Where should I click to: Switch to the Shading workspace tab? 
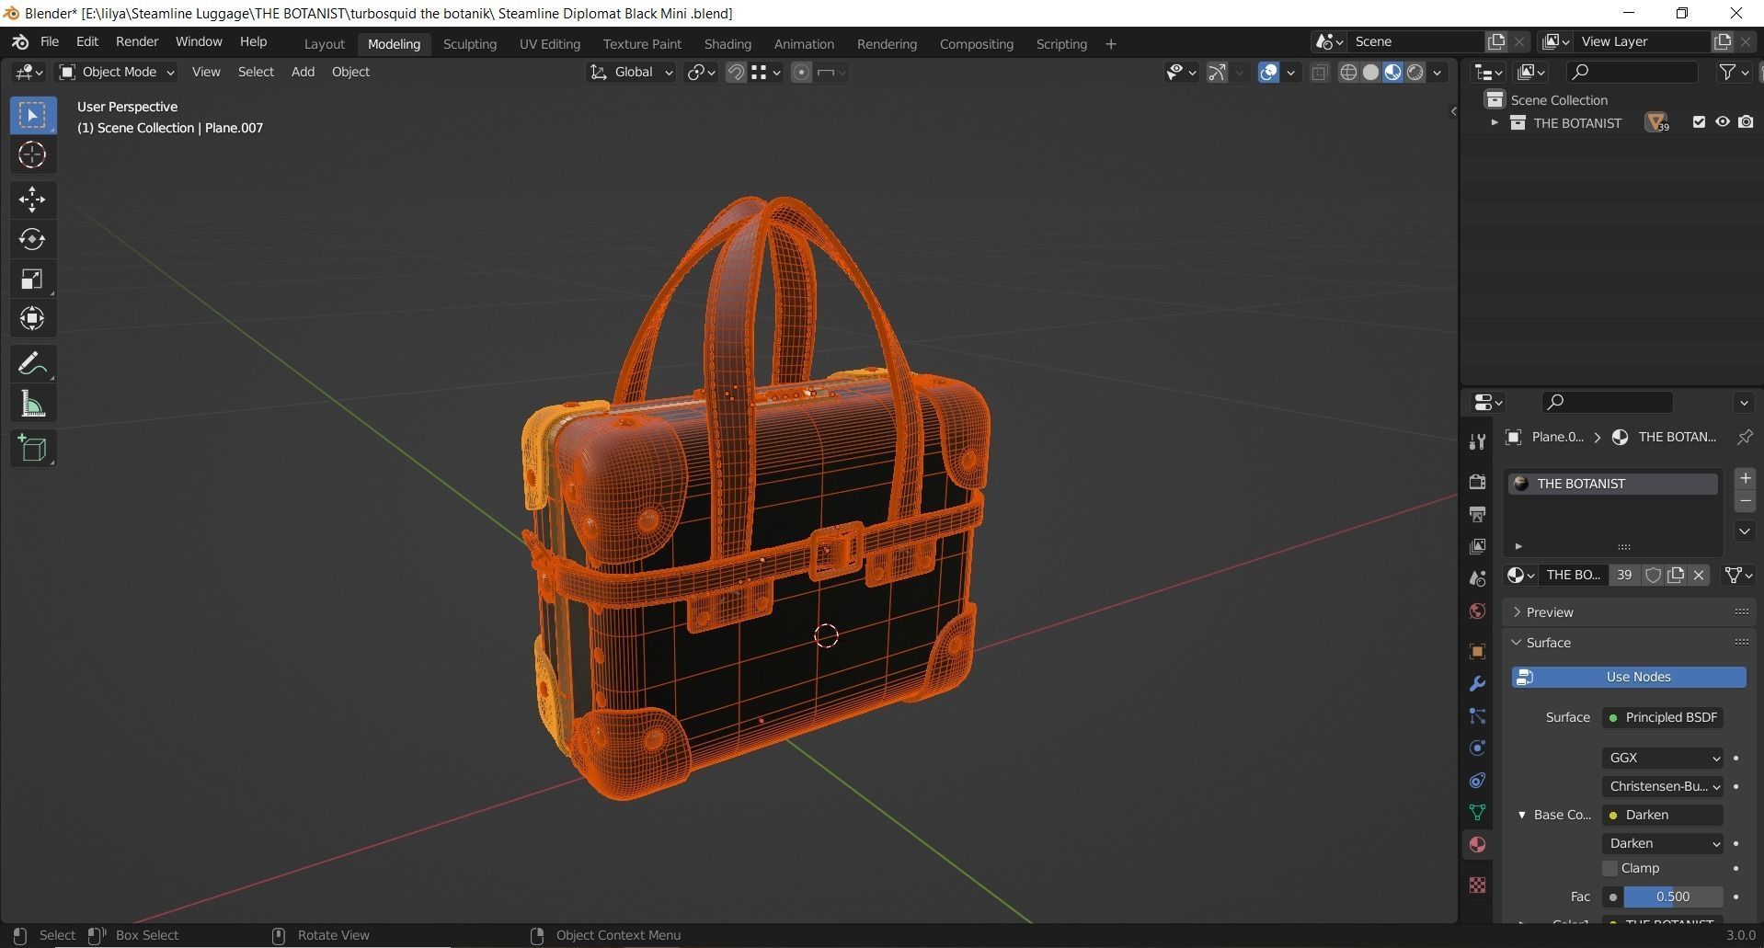727,44
